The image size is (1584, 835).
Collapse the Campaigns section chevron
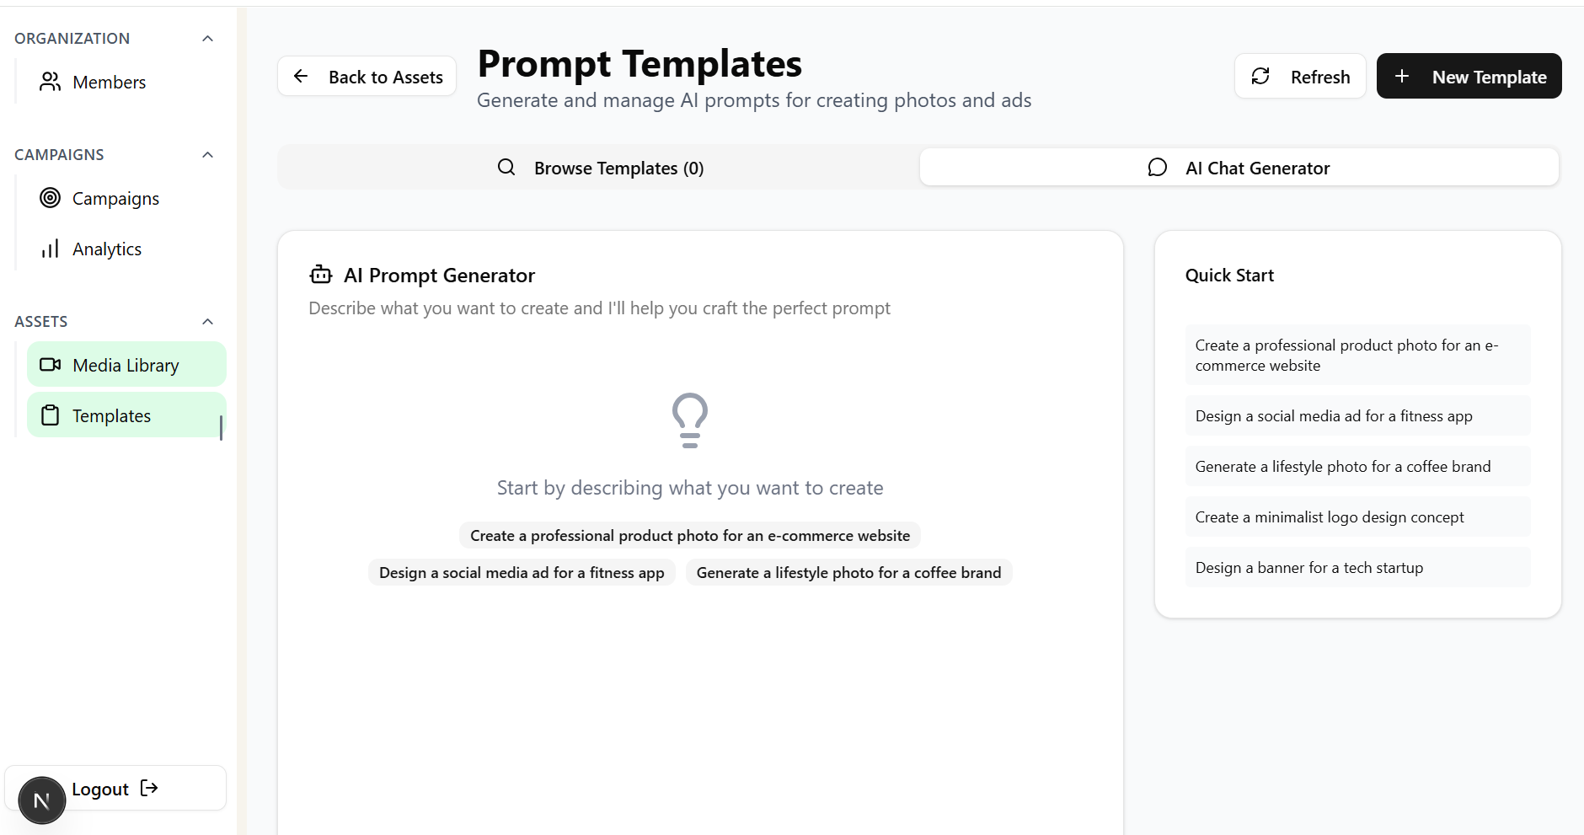(x=208, y=155)
